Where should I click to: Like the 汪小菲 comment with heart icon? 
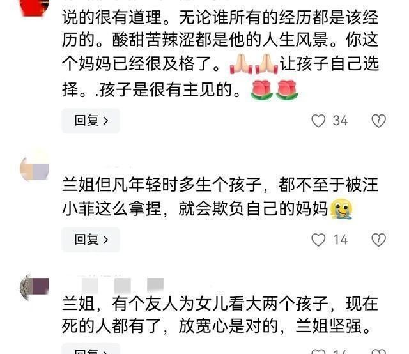[318, 240]
